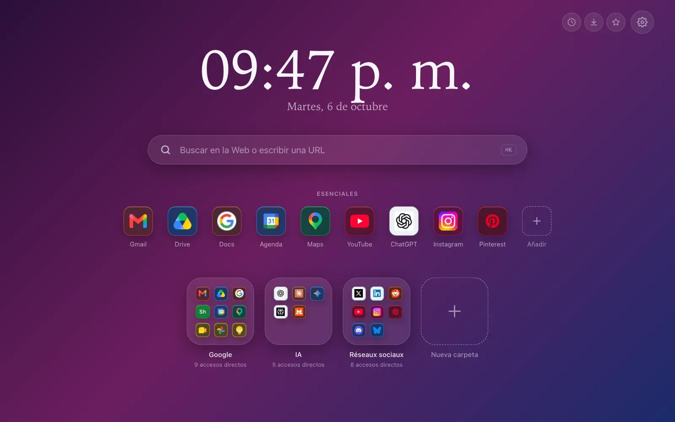Open the ChatGPT shortcut in Esenciales
Image resolution: width=675 pixels, height=422 pixels.
pos(404,221)
